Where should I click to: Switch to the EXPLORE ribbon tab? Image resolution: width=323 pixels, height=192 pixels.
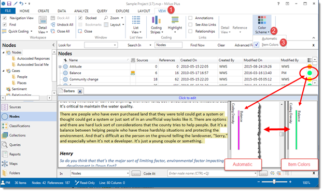coord(122,11)
